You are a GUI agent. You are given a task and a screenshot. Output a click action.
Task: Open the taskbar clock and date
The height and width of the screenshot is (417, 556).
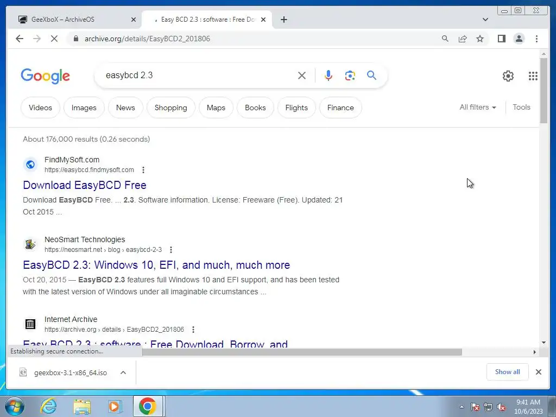[x=528, y=407]
